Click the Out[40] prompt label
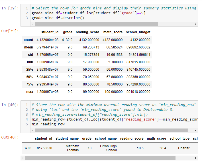 coord(10,137)
